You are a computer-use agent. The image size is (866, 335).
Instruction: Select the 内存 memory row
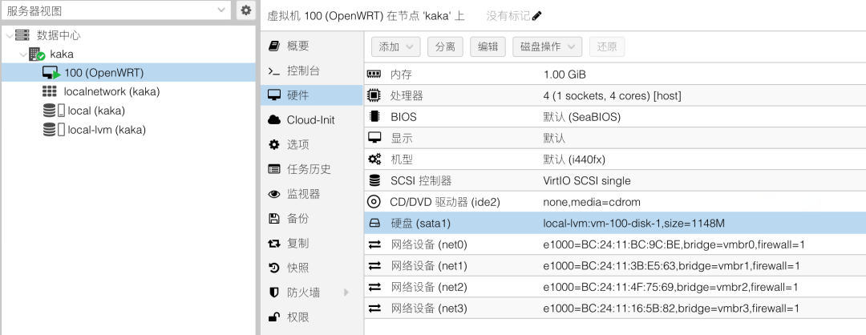tap(615, 75)
